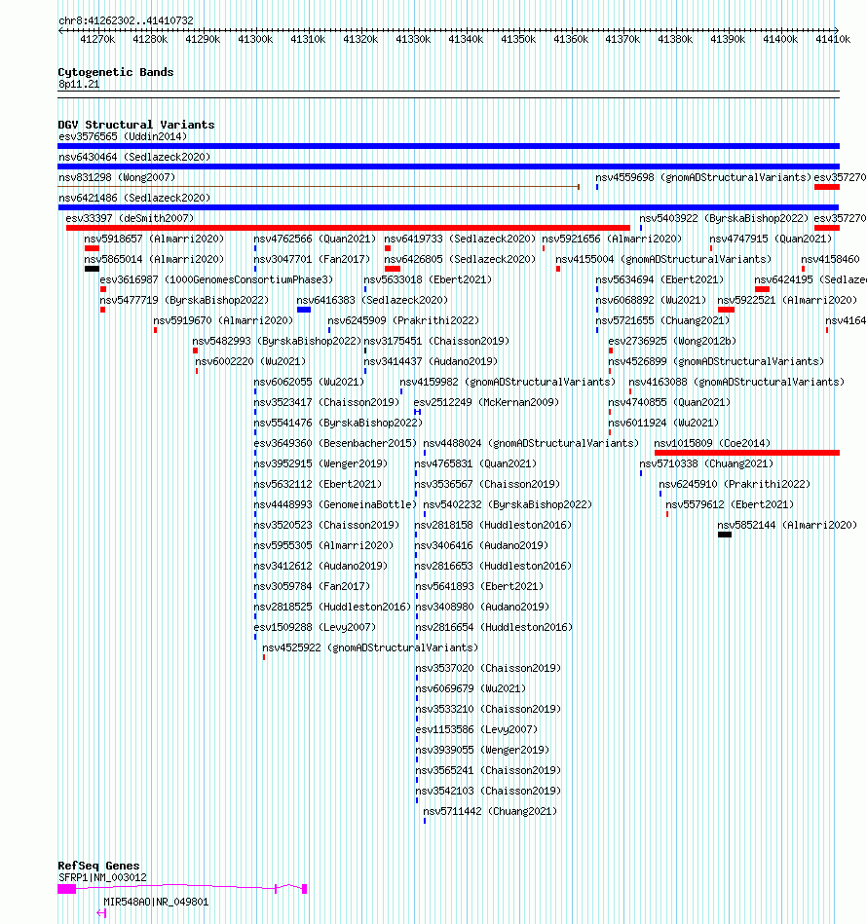Click the DGV Structural Variants track title
The height and width of the screenshot is (924, 867).
(136, 125)
